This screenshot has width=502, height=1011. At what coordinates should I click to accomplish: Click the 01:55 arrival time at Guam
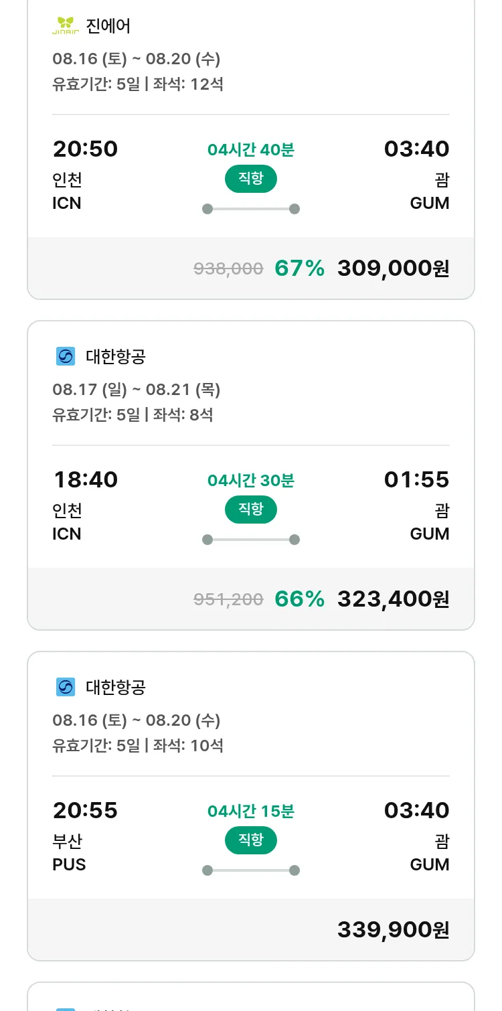point(416,479)
